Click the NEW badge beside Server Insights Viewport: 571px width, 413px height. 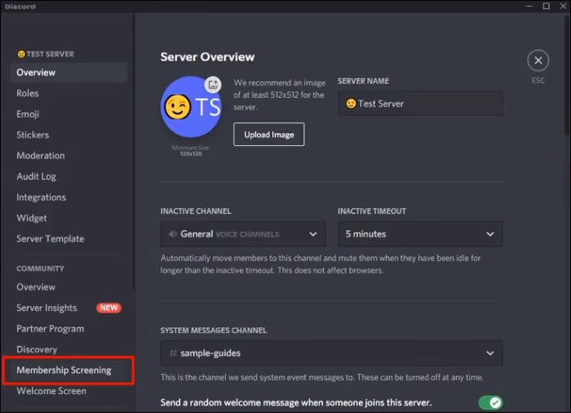108,308
